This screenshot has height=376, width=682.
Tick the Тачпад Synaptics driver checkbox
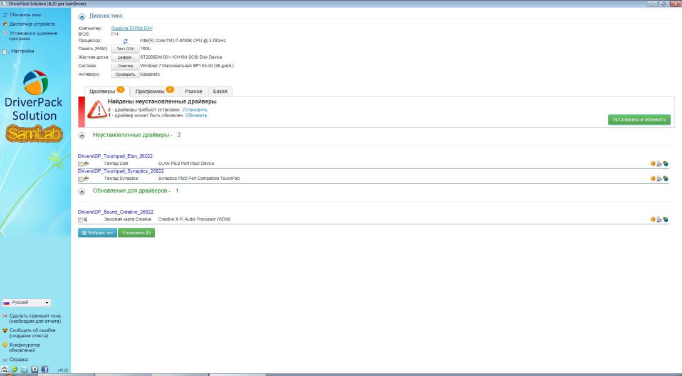(x=81, y=179)
